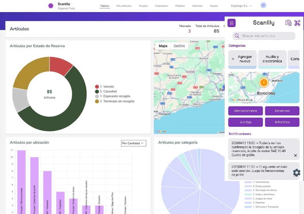Open the Por Cantidad dropdown
Viewport: 304px width, 214px height.
[x=133, y=143]
